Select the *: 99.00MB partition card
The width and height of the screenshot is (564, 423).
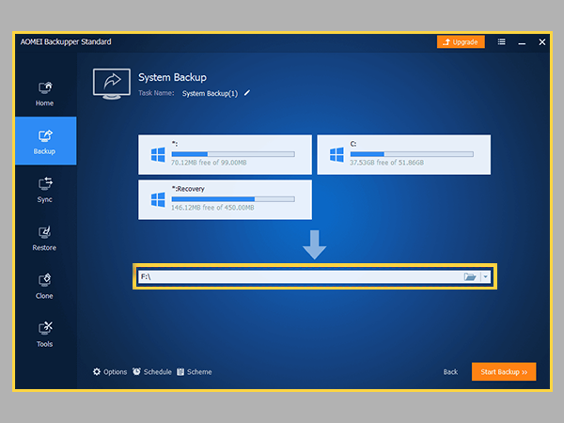tap(225, 154)
